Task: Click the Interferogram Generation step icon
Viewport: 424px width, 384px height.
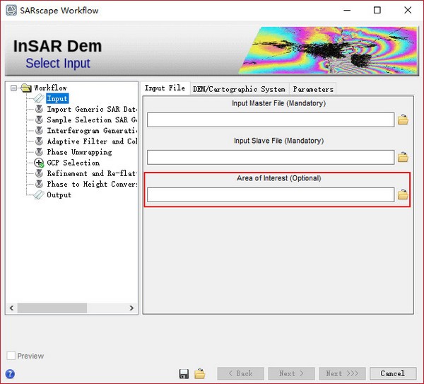Action: coord(39,130)
